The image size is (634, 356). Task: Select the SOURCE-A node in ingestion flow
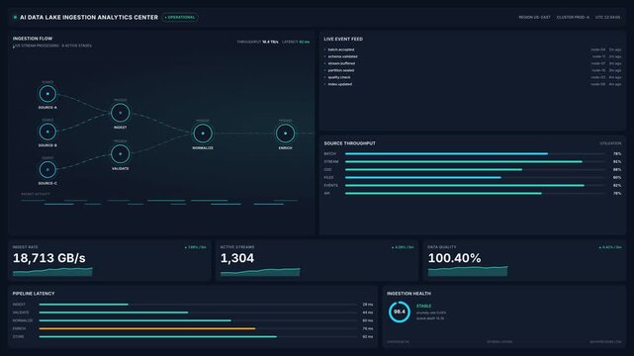pos(47,94)
